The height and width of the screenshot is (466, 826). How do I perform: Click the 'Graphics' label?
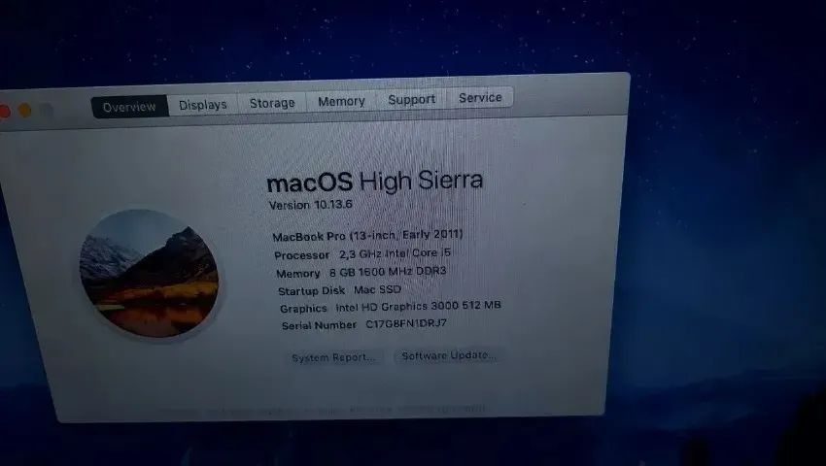(303, 309)
